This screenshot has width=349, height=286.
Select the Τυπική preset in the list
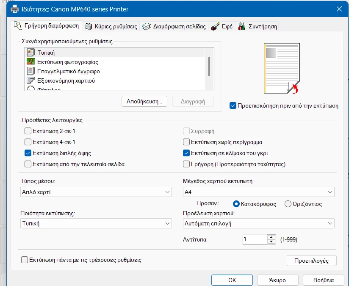(x=115, y=53)
